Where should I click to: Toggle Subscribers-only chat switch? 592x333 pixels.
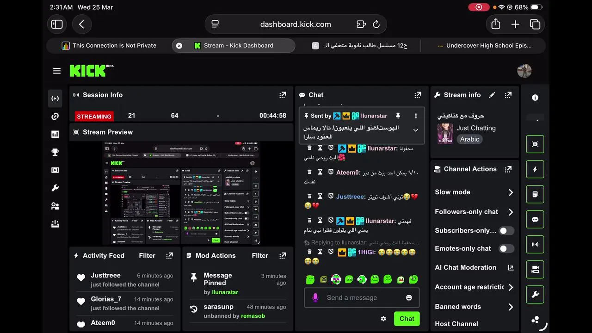coord(506,230)
